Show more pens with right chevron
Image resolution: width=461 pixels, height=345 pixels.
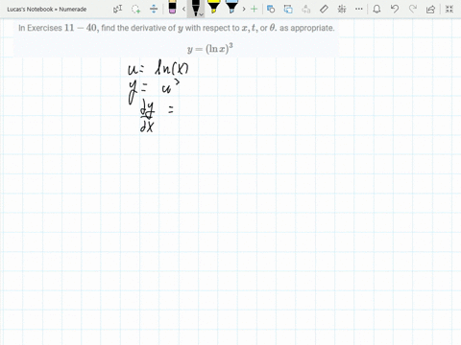pos(244,9)
